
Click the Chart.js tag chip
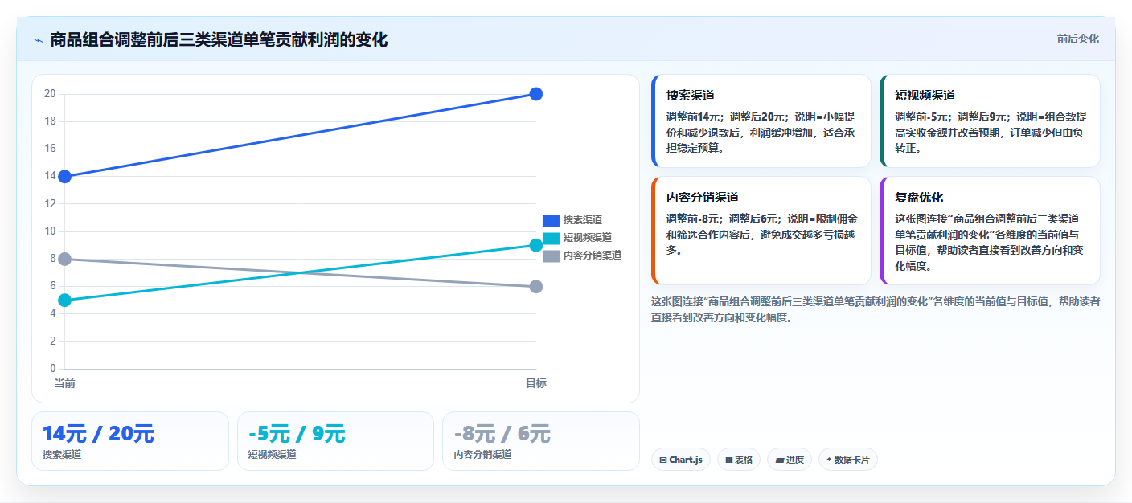[680, 460]
